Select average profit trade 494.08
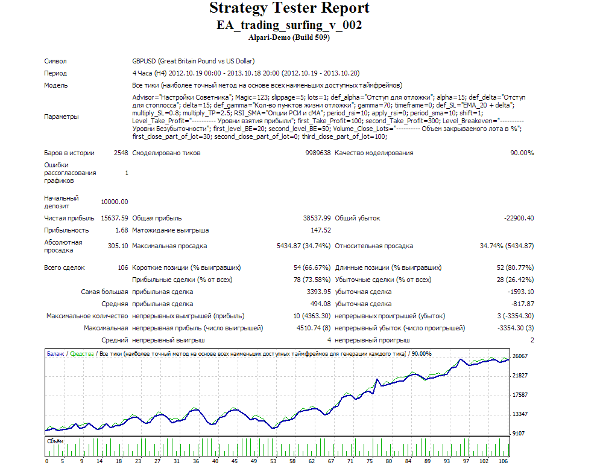Screen dimensions: 603x468 click(x=320, y=304)
